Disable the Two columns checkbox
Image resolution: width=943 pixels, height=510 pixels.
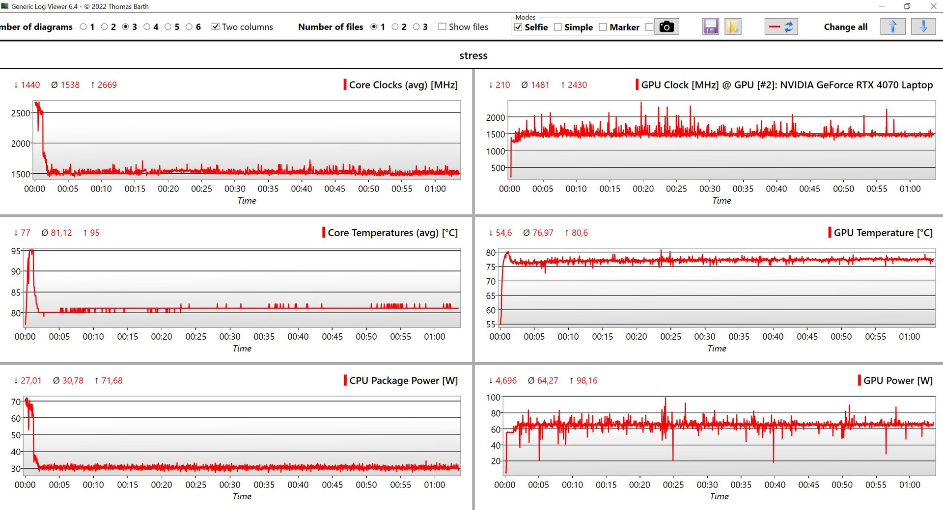[x=215, y=27]
